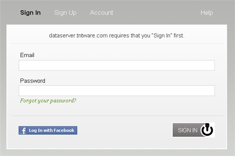Open the Account tab
This screenshot has width=235, height=156.
point(101,13)
